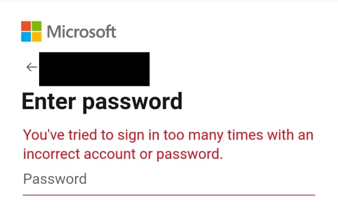Screen dimensions: 338x212
Task: Click the gray Microsoft wordmark text
Action: coord(81,32)
